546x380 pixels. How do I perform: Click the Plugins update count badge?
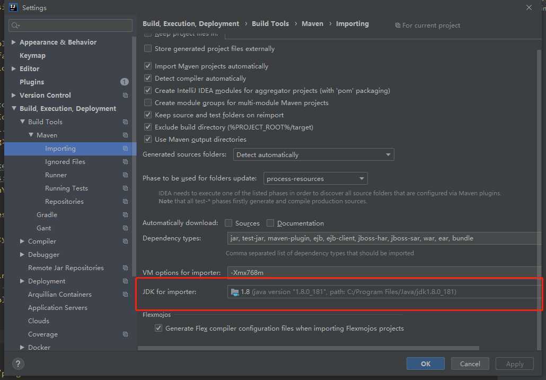tap(125, 82)
